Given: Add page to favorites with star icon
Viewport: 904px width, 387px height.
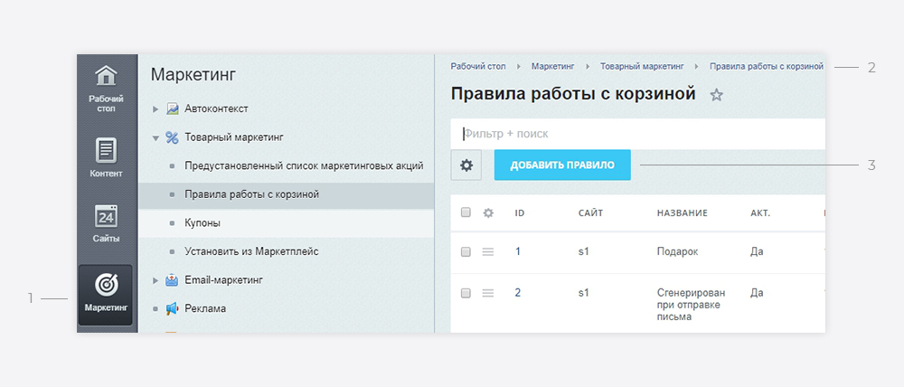Looking at the screenshot, I should [x=716, y=95].
